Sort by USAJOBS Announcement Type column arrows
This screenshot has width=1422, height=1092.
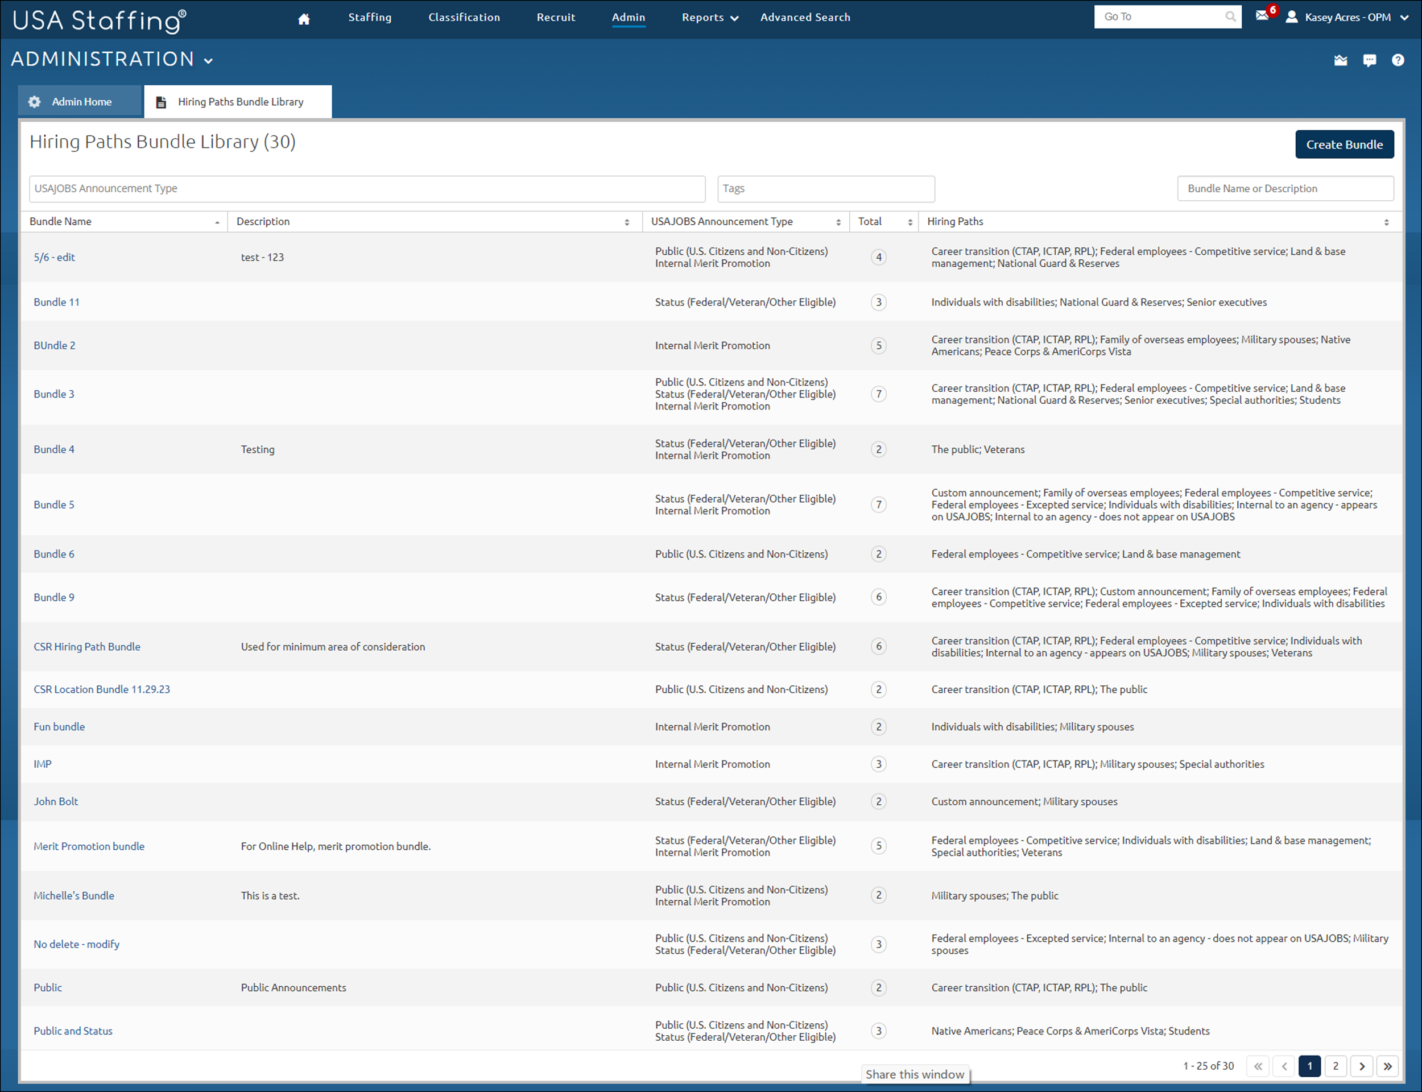[x=838, y=222]
